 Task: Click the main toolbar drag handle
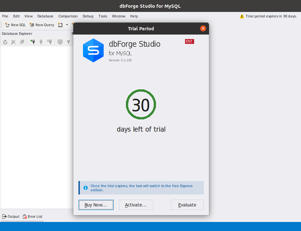point(1,25)
